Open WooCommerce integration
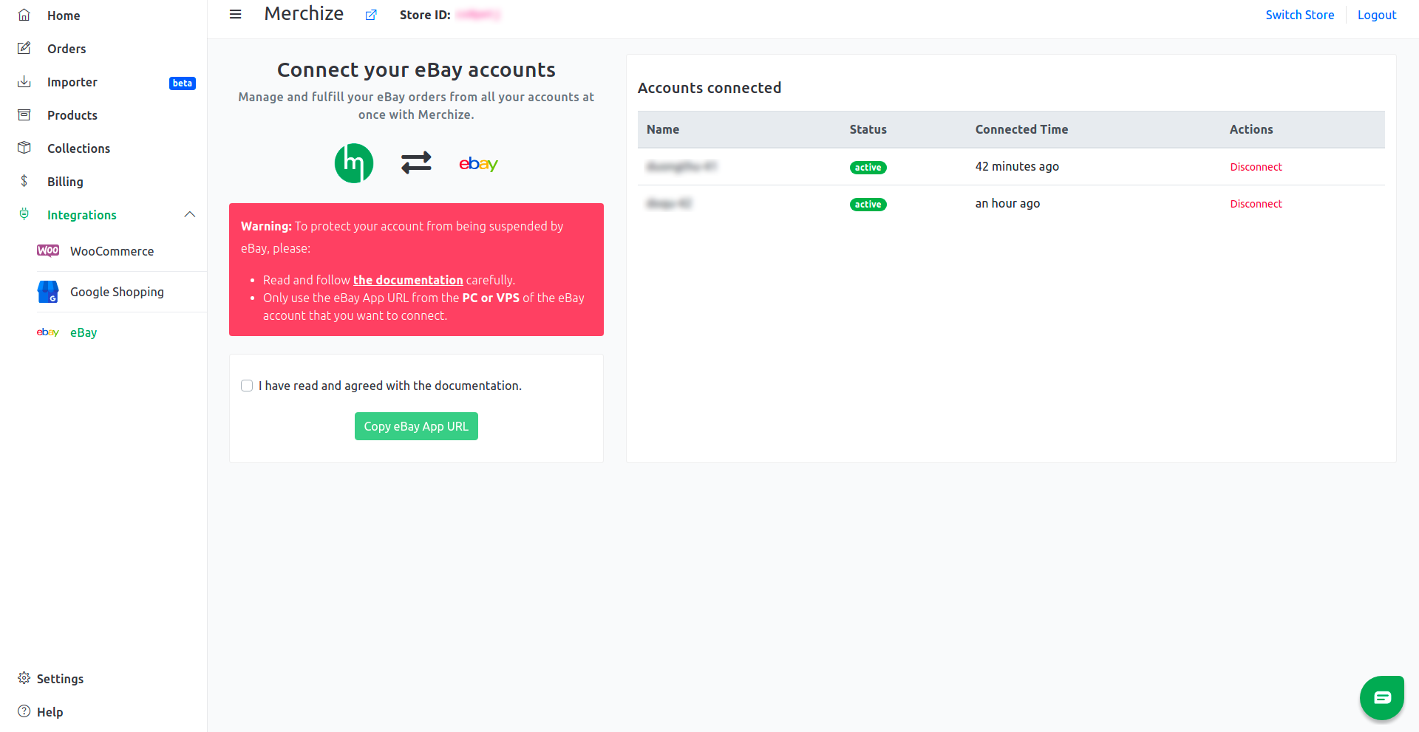Viewport: 1419px width, 732px height. click(x=112, y=251)
